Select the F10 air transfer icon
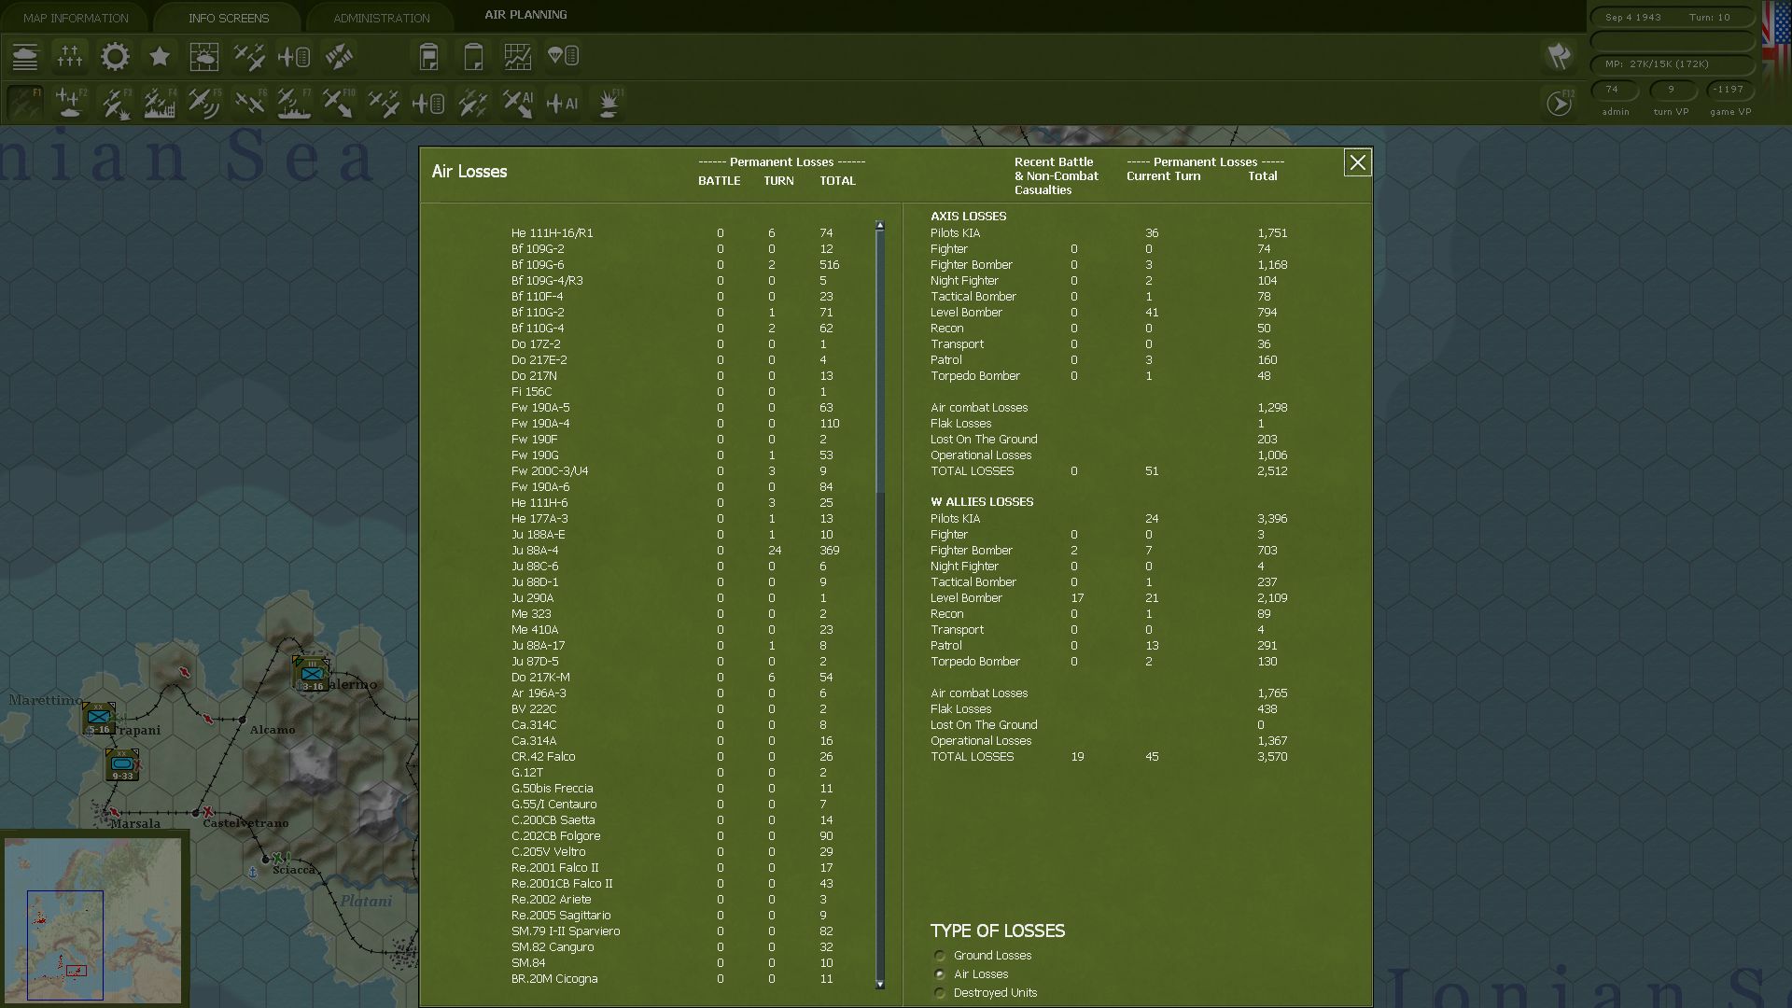Viewport: 1792px width, 1008px height. click(339, 103)
